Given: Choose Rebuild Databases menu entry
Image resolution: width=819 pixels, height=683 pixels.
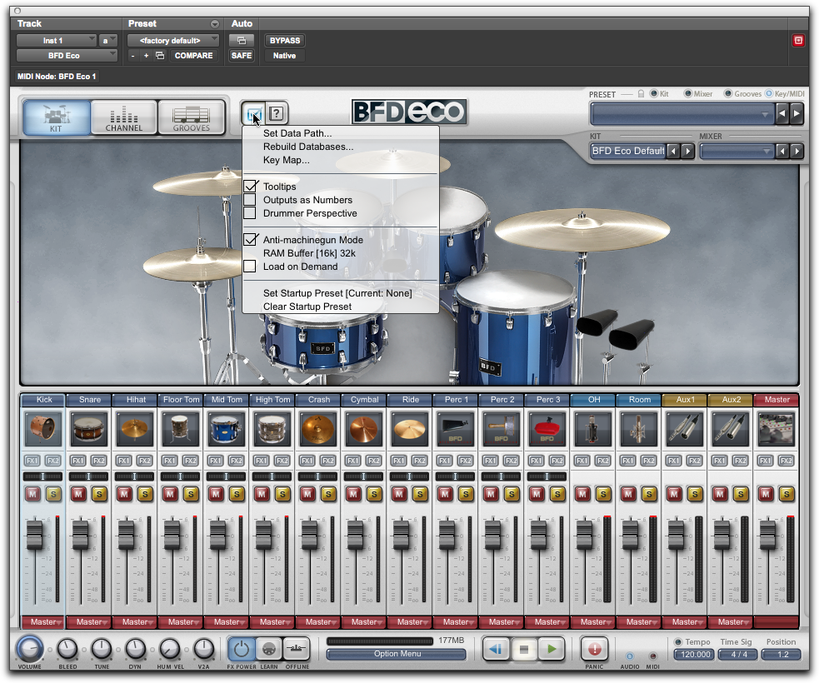Looking at the screenshot, I should click(308, 147).
